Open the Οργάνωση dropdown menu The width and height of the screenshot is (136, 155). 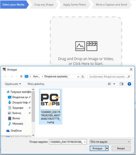pyautogui.click(x=13, y=84)
